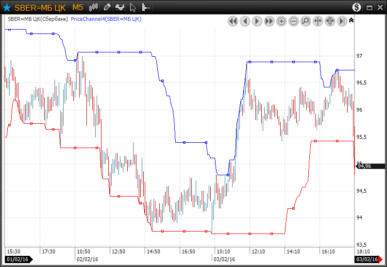The width and height of the screenshot is (387, 267).
Task: Select the pencil drawing tool
Action: [107, 7]
